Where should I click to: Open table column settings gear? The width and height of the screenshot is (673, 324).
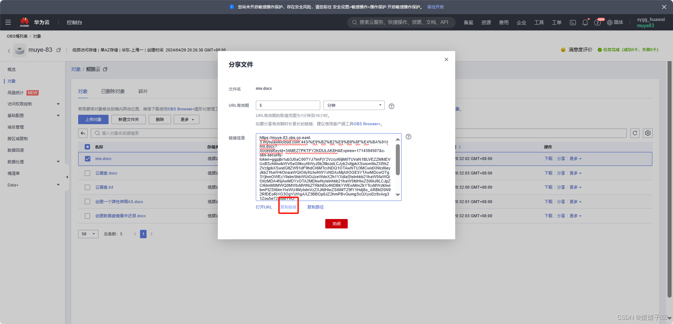click(x=648, y=133)
